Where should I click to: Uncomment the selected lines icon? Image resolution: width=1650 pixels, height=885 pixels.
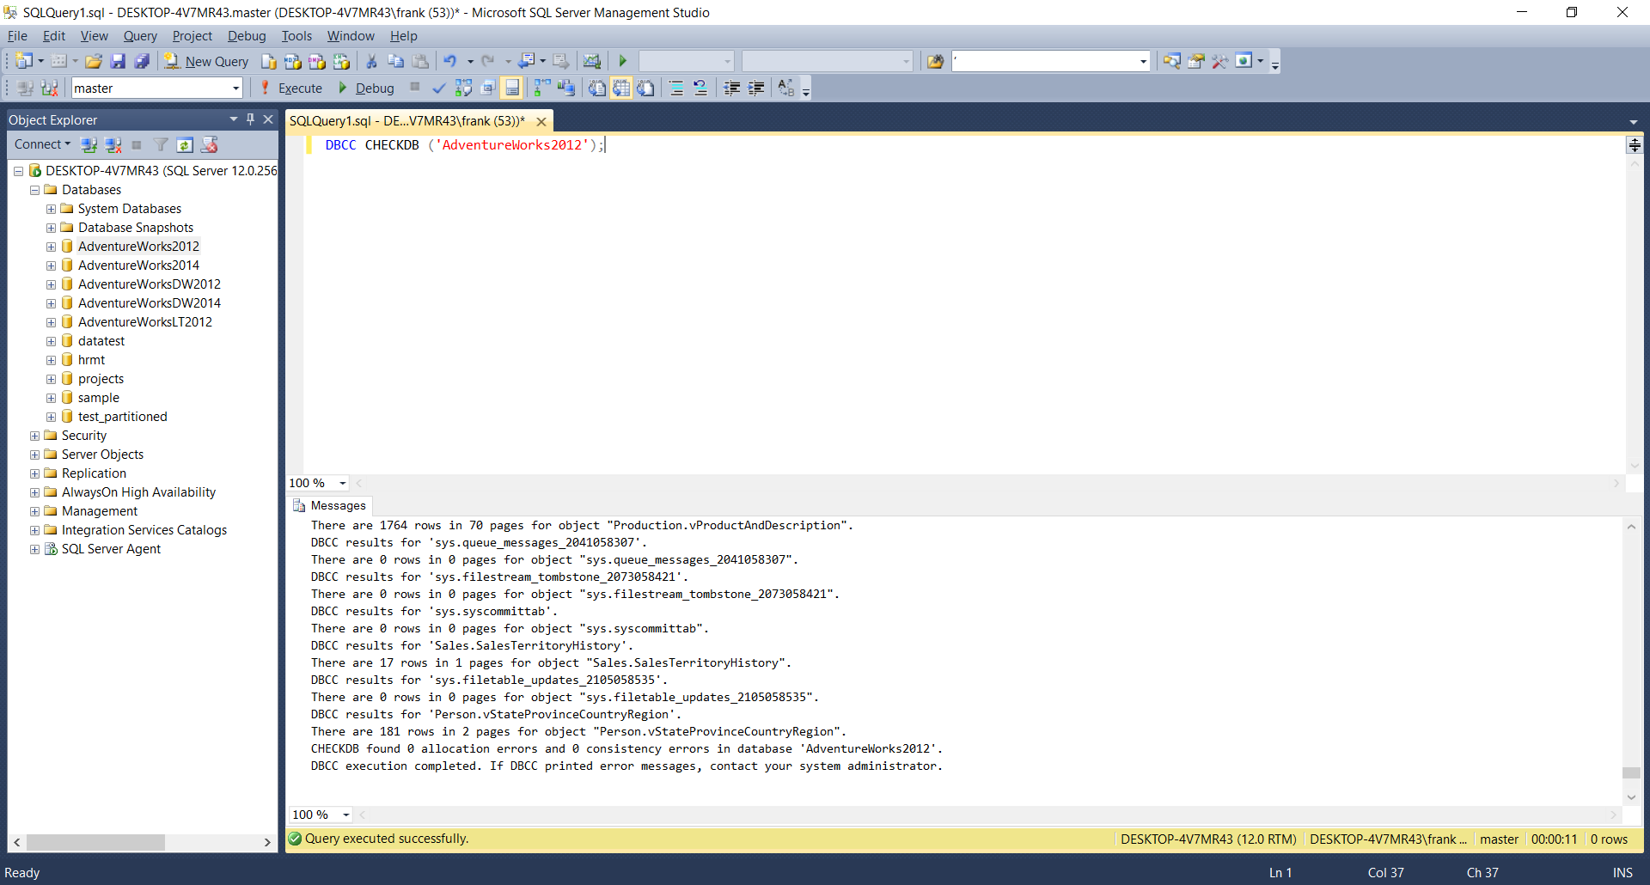pos(700,88)
